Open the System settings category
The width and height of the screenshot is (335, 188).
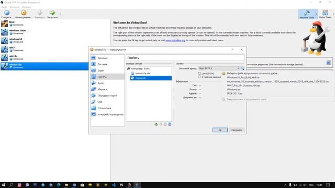[x=107, y=64]
